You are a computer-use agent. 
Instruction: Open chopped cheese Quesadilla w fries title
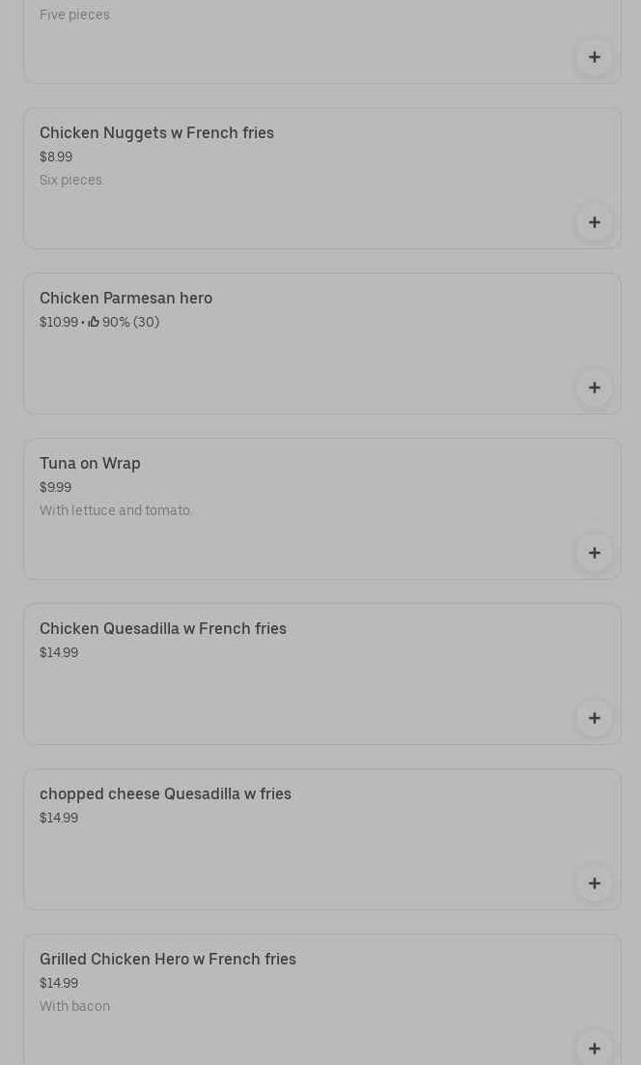(165, 794)
